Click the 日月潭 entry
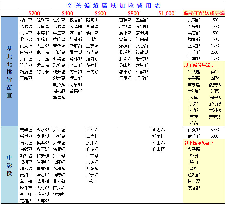Screen dimensions: 226x204 [x=194, y=182]
